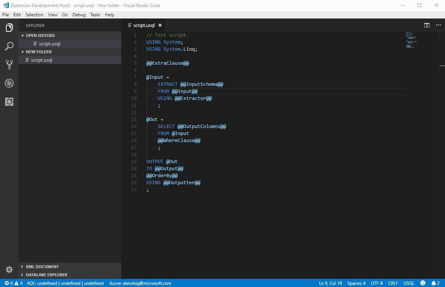Screen dimensions: 445x287
Task: Open the Selection menu
Action: pos(34,15)
